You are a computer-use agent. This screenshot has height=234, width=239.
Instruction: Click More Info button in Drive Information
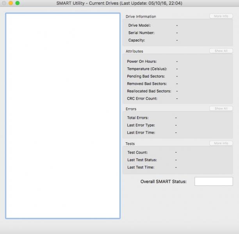tap(221, 16)
